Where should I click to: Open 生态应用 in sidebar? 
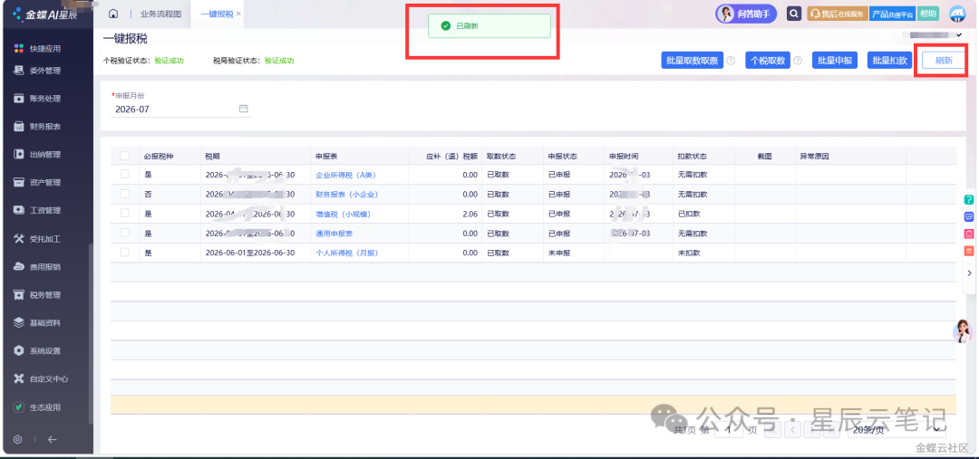click(37, 407)
